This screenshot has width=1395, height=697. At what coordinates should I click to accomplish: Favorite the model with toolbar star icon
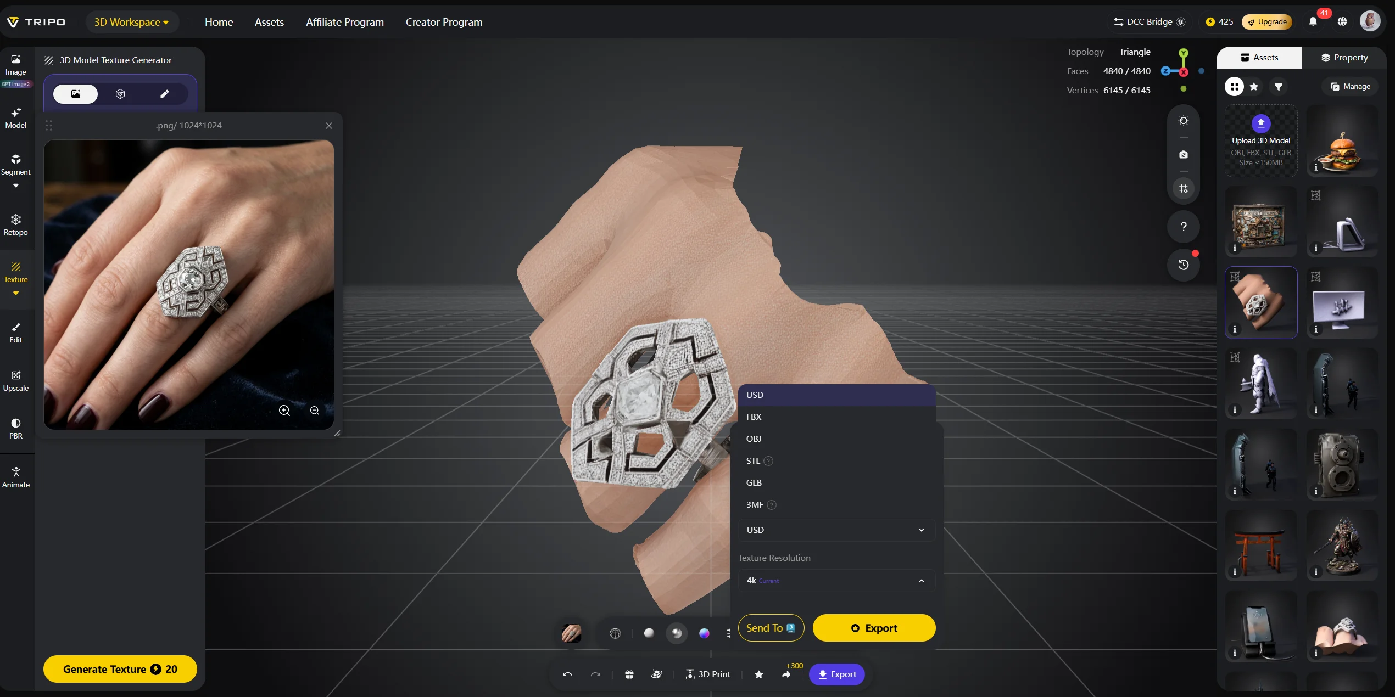759,674
